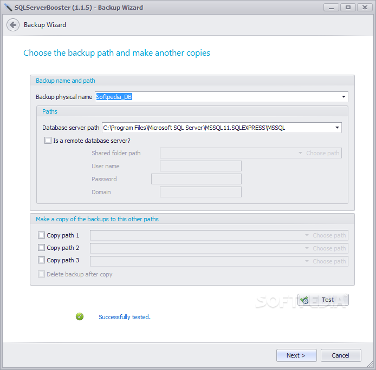Click the Domain input field
The width and height of the screenshot is (376, 370).
coord(200,192)
